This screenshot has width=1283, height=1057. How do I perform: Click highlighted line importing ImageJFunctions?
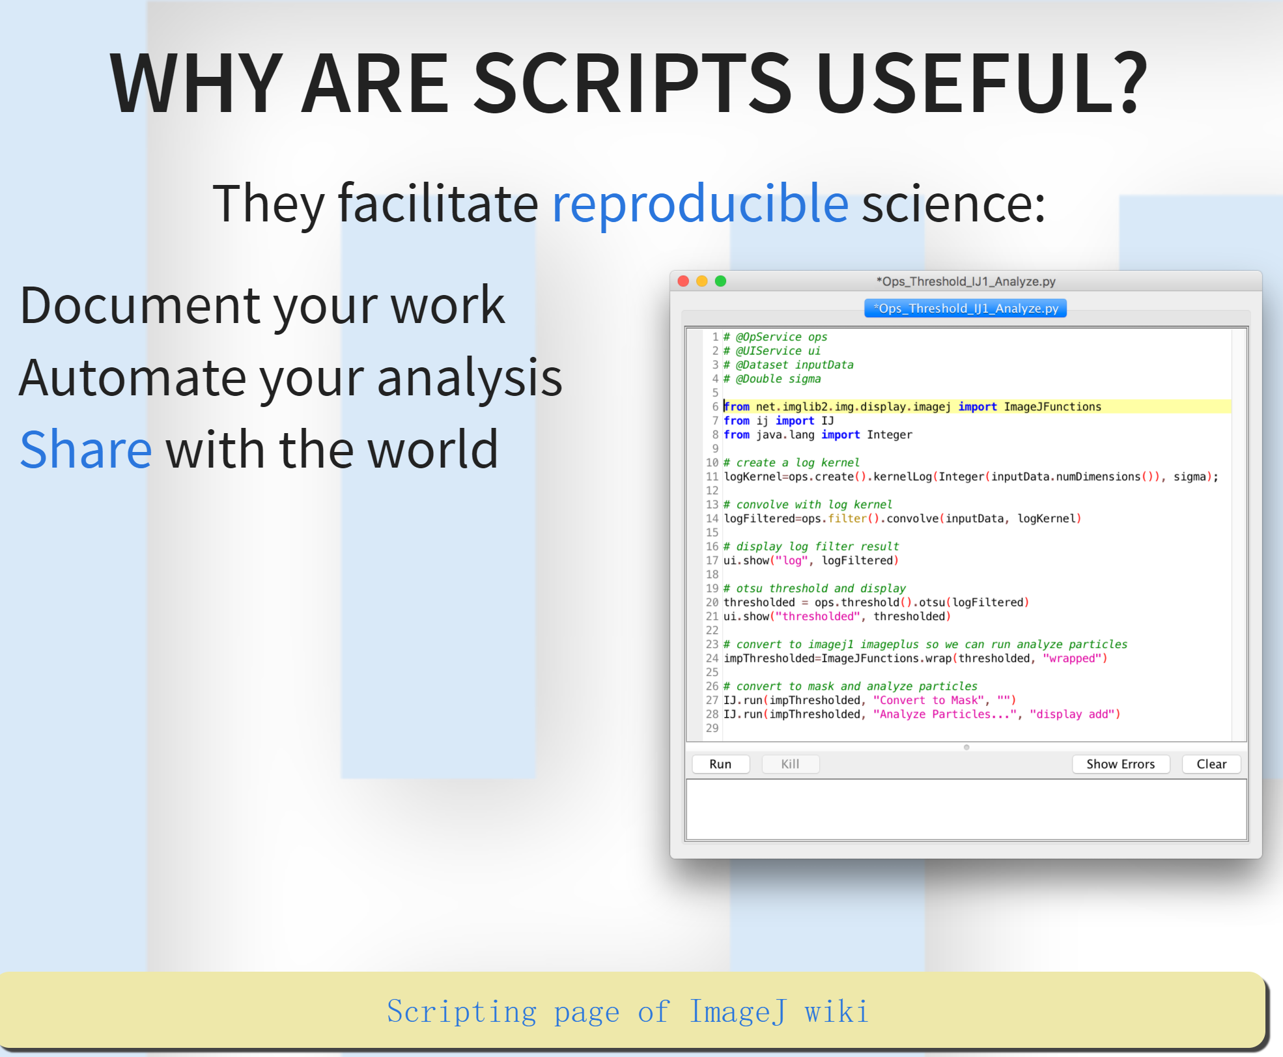977,406
